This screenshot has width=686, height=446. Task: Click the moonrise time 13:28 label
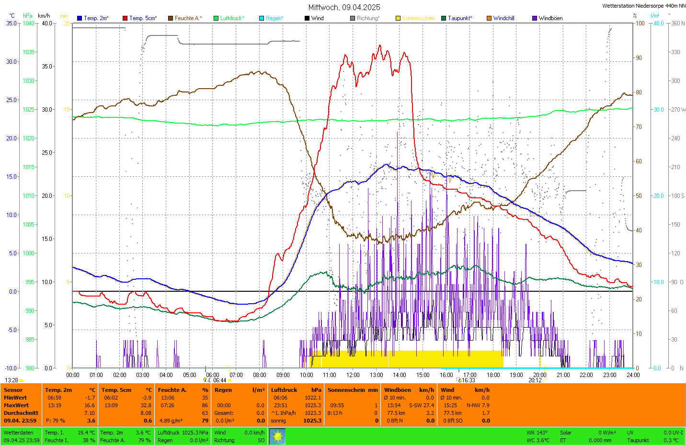pyautogui.click(x=11, y=380)
